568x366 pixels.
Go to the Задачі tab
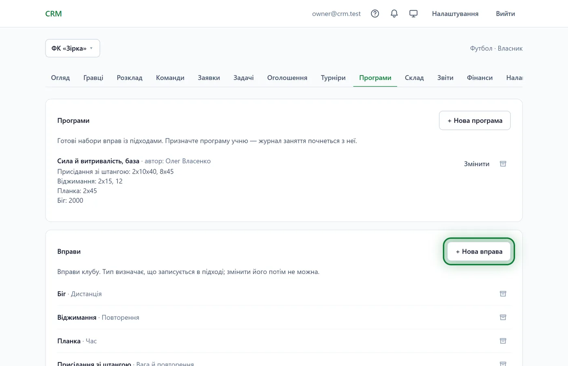pos(243,78)
